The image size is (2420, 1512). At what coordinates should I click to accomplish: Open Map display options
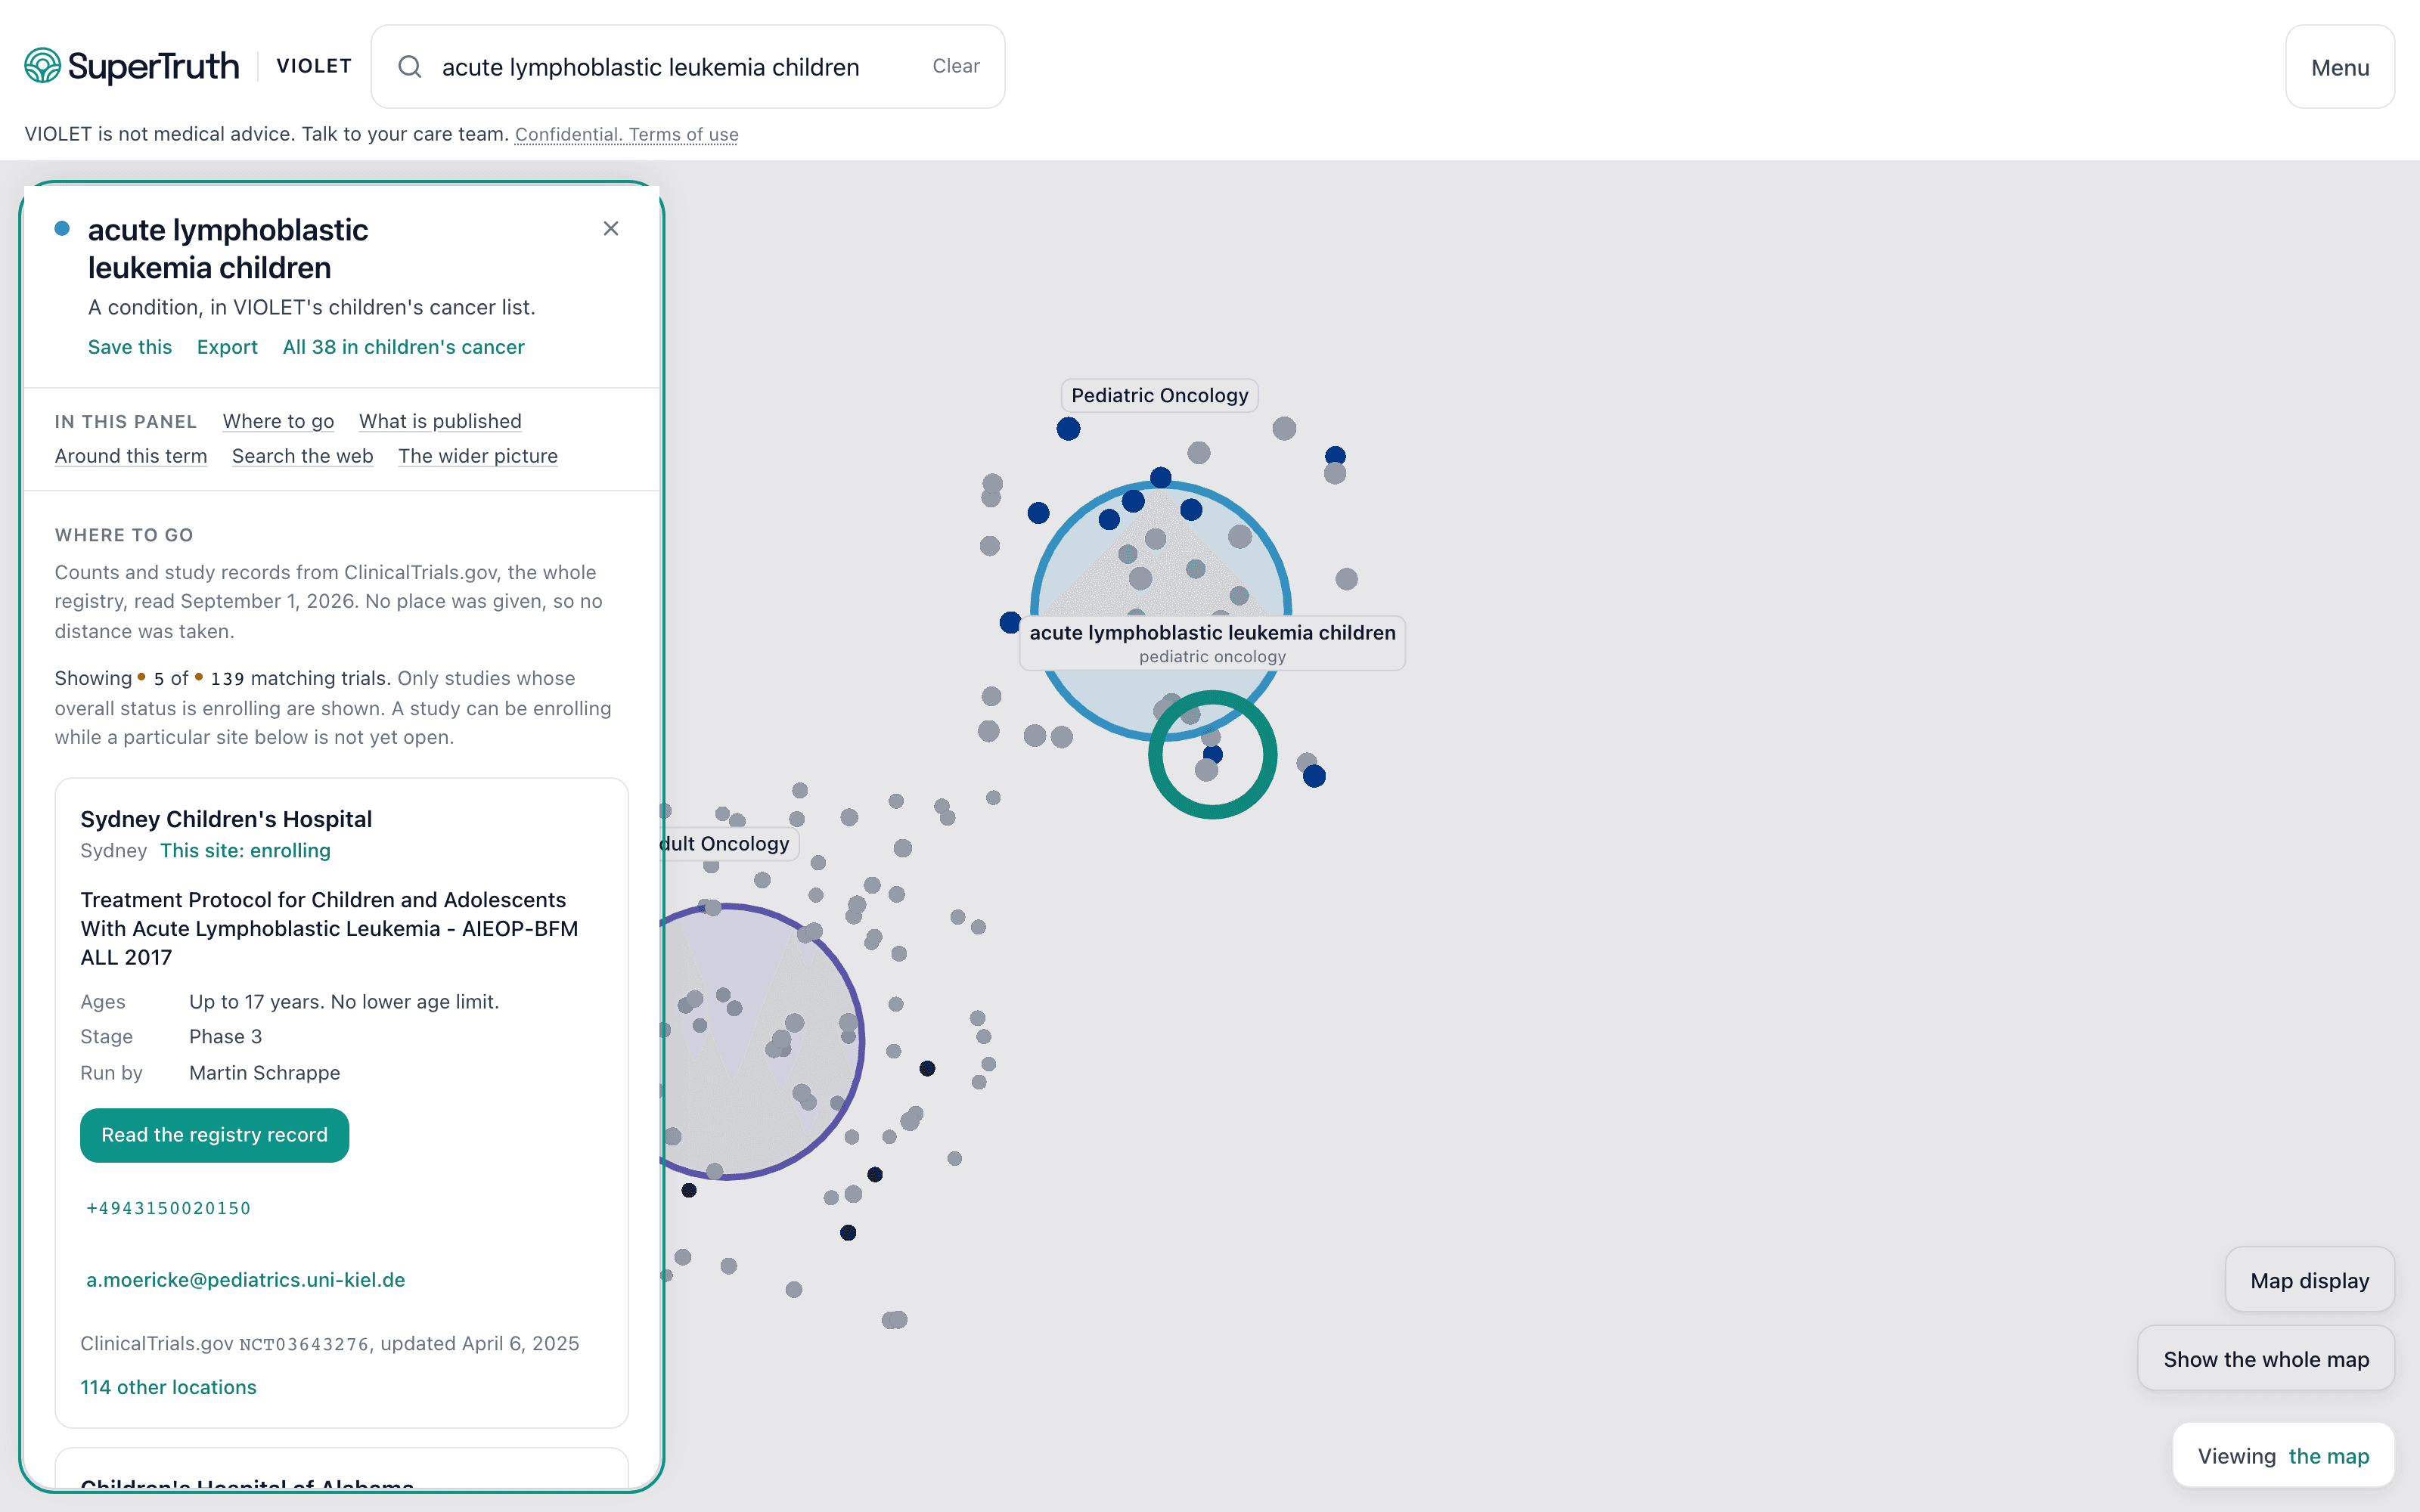[2310, 1281]
